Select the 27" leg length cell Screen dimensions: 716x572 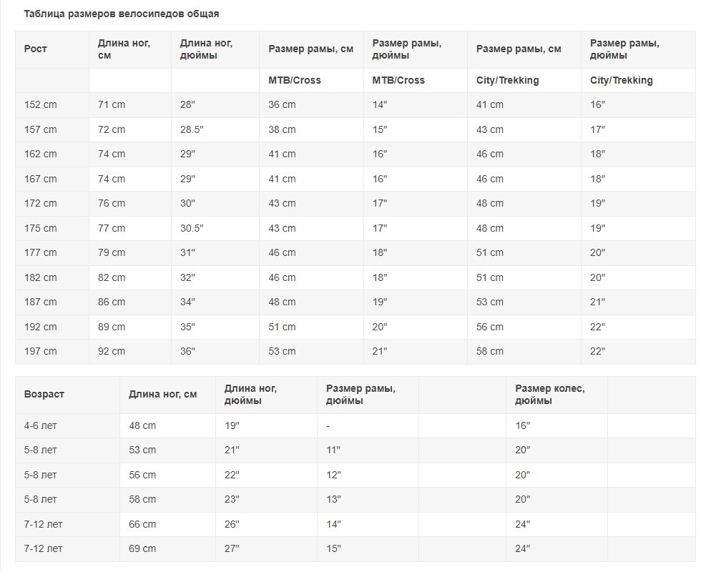pyautogui.click(x=232, y=548)
